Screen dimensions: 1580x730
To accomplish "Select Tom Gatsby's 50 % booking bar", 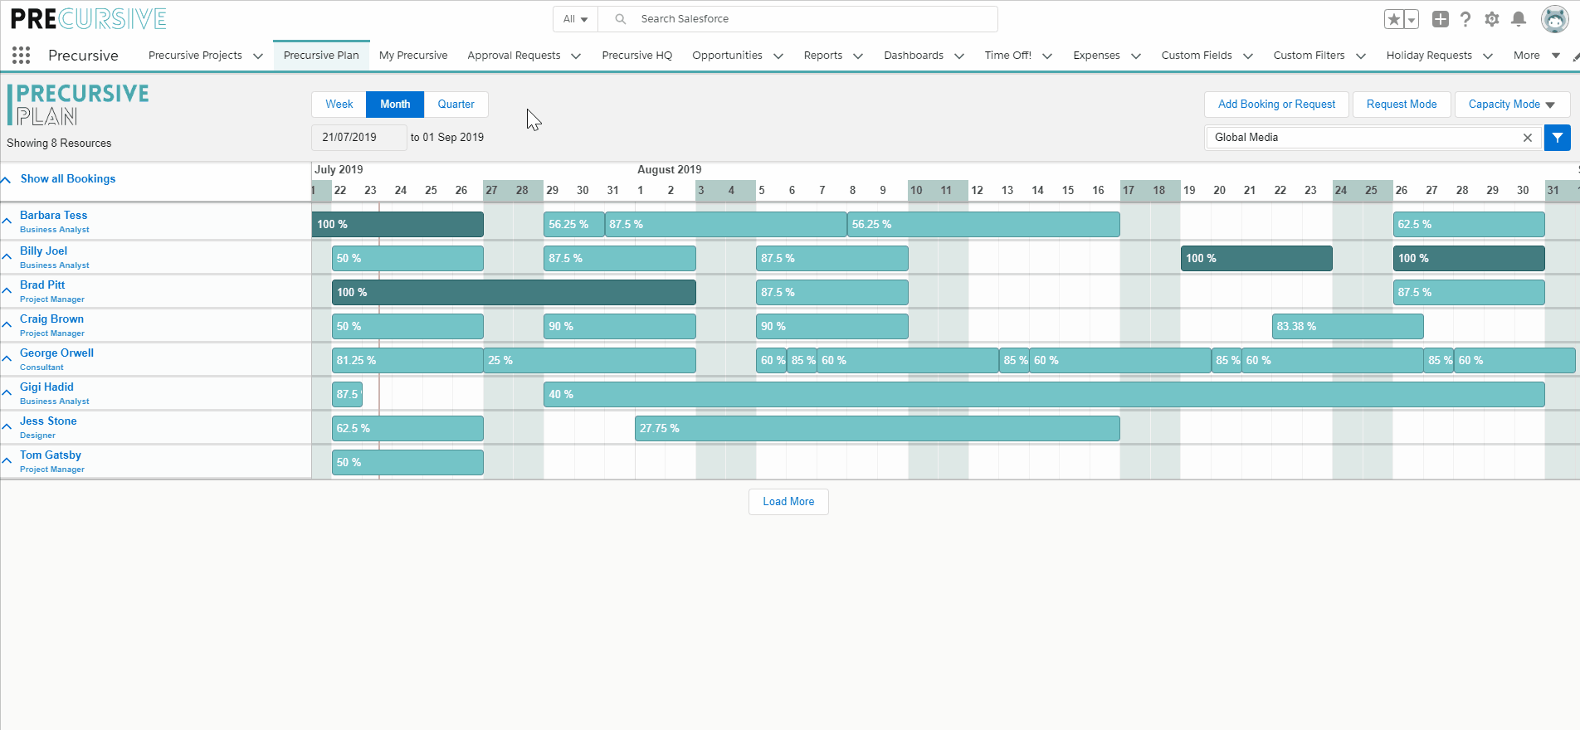I will (407, 463).
